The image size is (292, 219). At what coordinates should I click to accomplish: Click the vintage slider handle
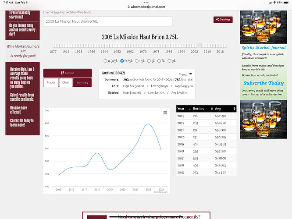point(199,46)
